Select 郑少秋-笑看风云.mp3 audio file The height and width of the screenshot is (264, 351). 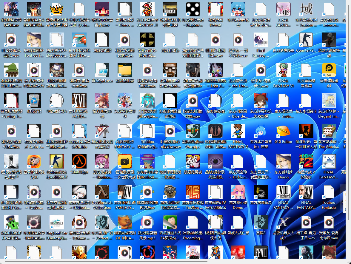click(147, 223)
